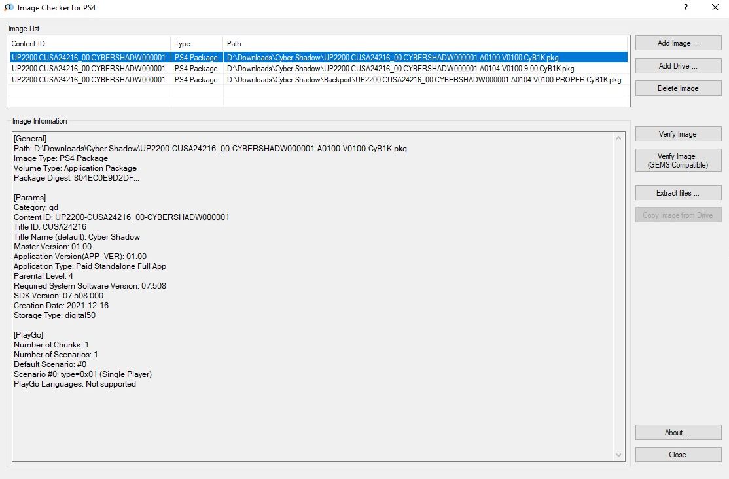This screenshot has width=729, height=479.
Task: Sort list by Type column header
Action: click(x=197, y=44)
